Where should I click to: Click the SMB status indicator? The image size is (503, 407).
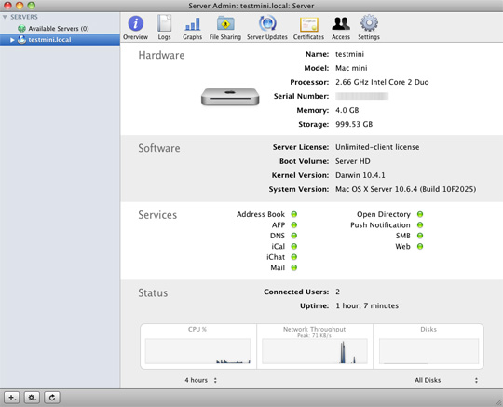420,236
